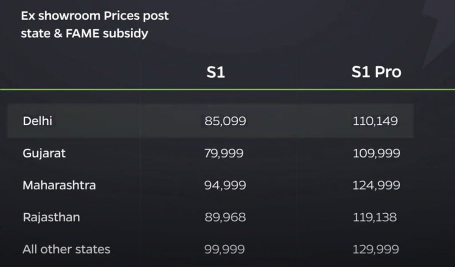Select Gujarat S1 Pro price 109,999
Image resolution: width=455 pixels, height=267 pixels.
pos(376,153)
